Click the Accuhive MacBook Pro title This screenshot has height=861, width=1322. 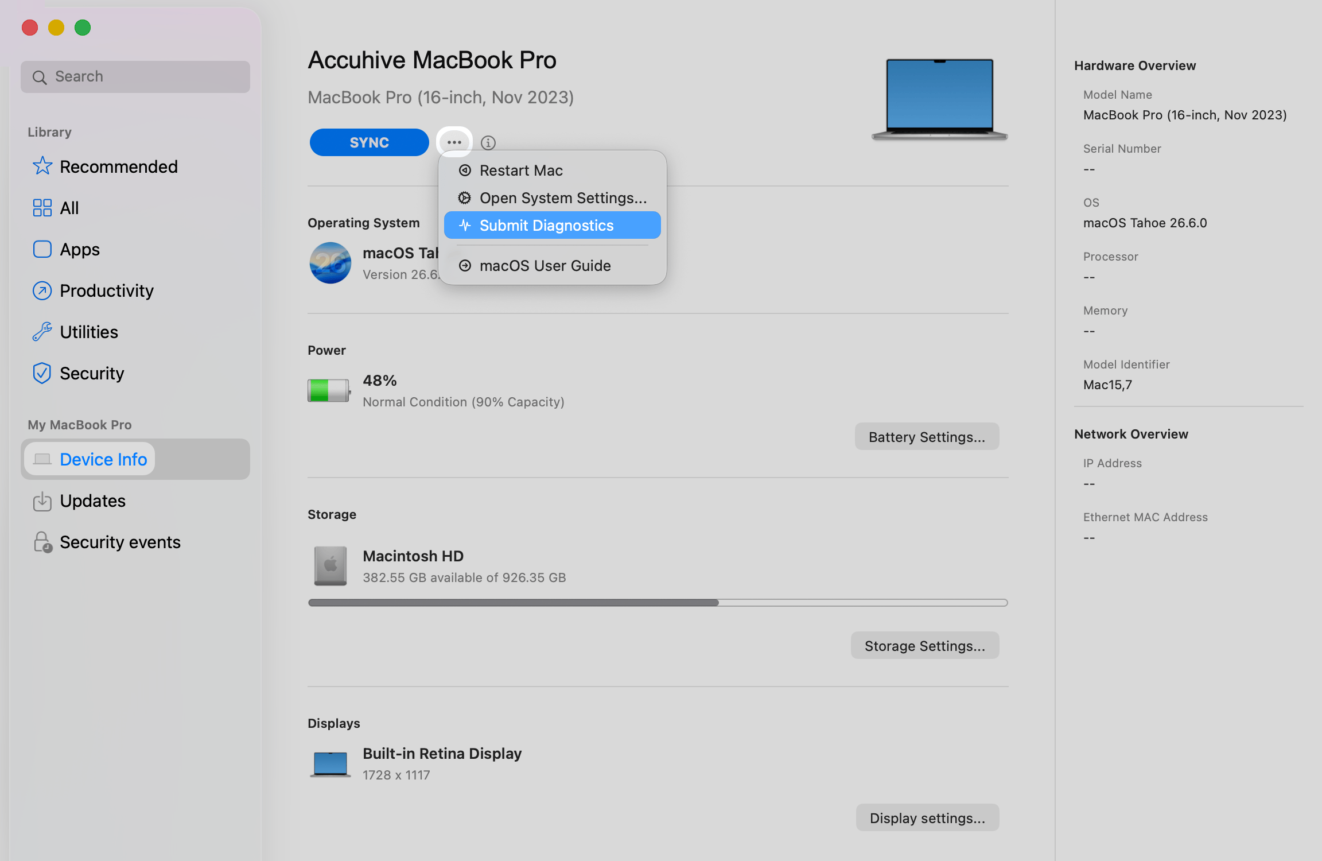pos(432,60)
